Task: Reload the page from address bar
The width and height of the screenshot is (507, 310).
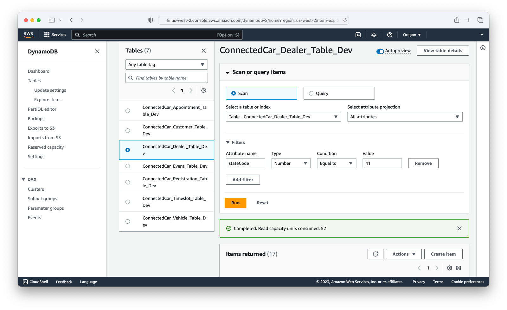Action: (345, 20)
